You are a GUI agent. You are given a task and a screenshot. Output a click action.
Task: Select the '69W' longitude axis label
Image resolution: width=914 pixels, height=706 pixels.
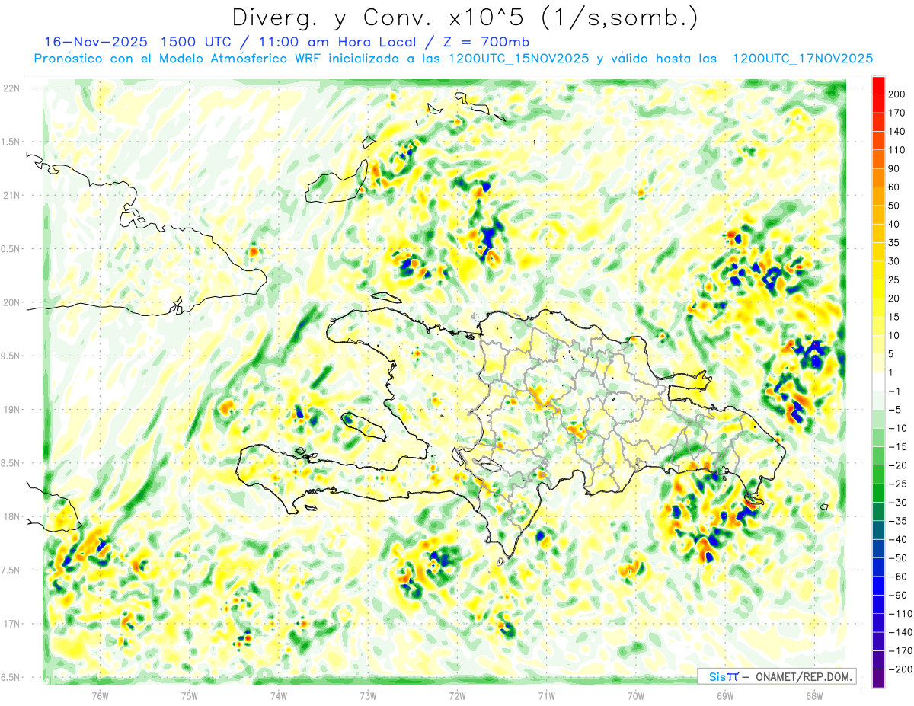(x=725, y=695)
